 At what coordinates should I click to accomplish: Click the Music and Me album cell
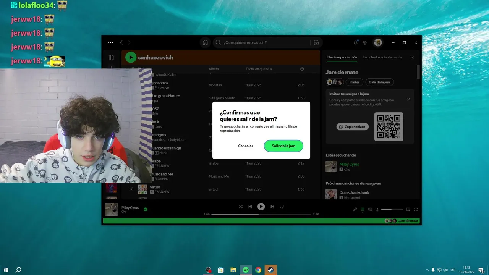pyautogui.click(x=219, y=176)
